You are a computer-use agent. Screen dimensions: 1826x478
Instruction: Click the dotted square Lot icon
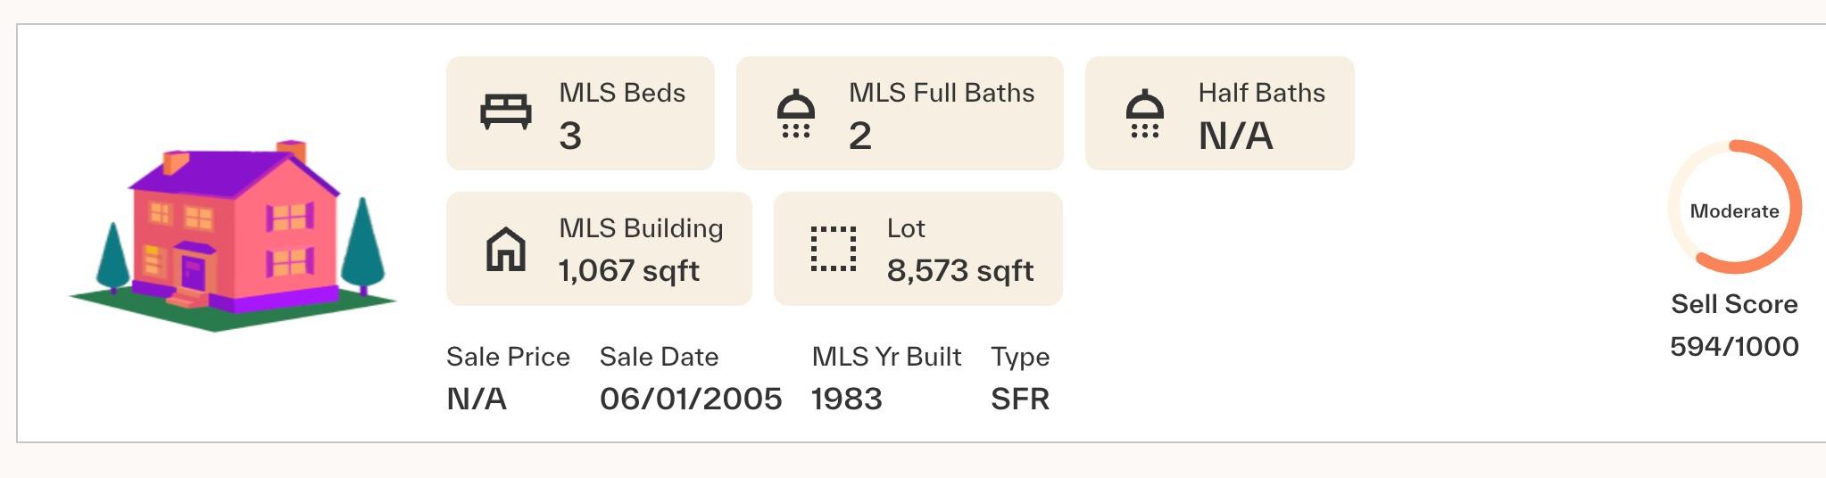click(834, 249)
